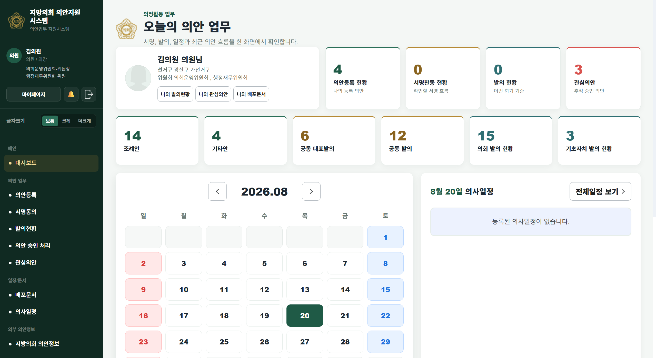656x358 pixels.
Task: Select August 5 in calendar
Action: pos(264,263)
